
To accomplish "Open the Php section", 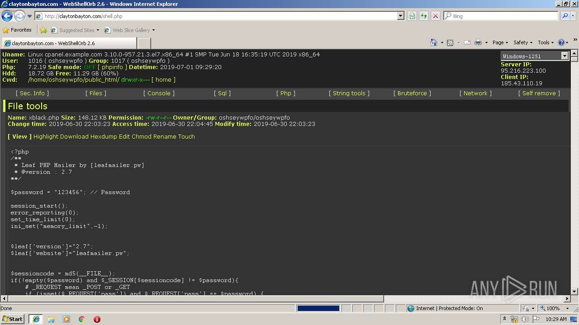I will coord(285,93).
